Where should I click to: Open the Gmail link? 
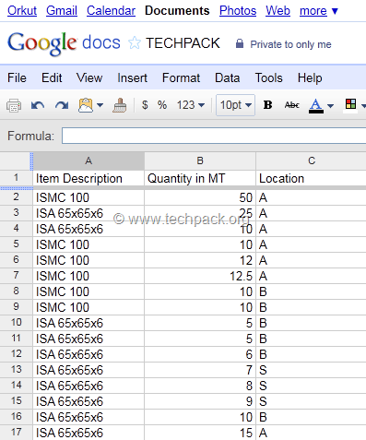62,11
